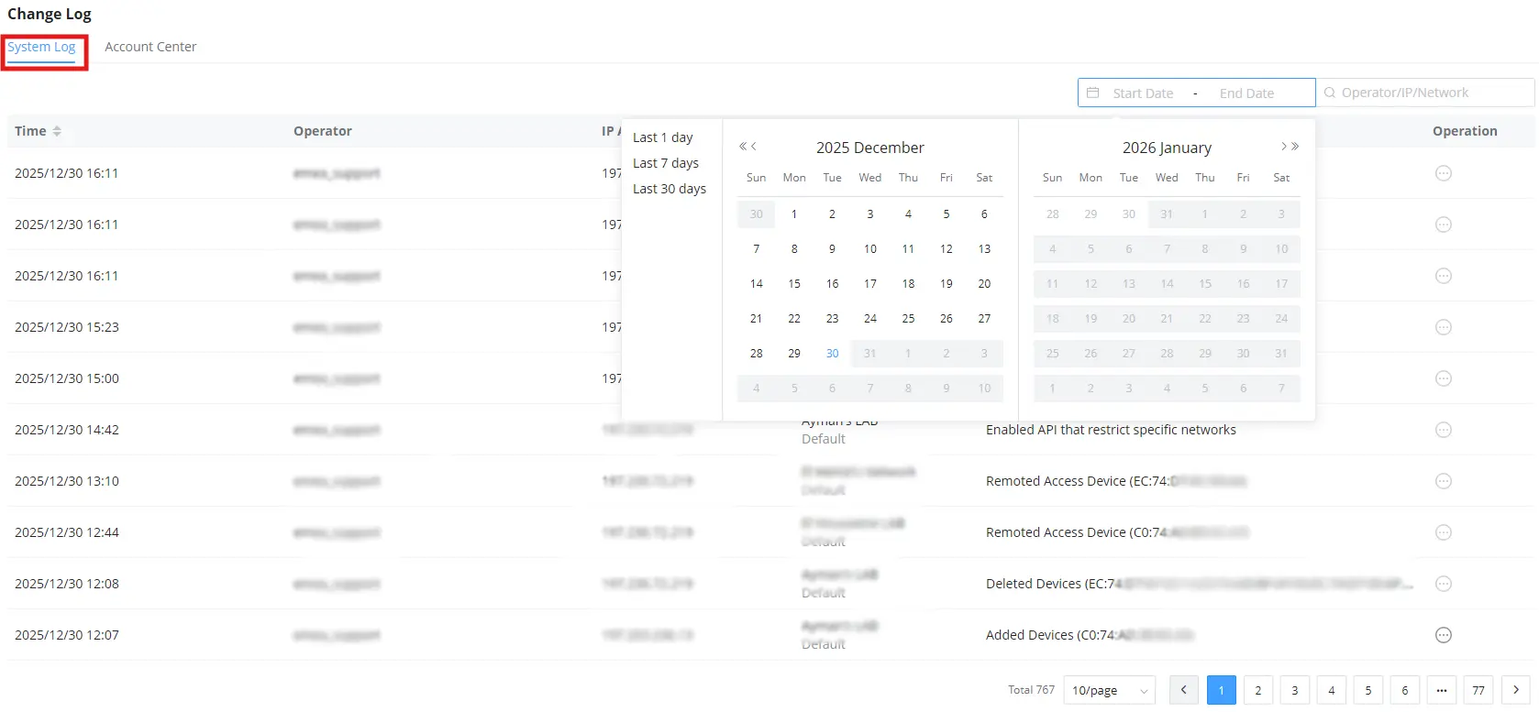Click 'Enabled API that restrict specific networks' entry
The width and height of the screenshot is (1539, 712).
pos(1111,430)
